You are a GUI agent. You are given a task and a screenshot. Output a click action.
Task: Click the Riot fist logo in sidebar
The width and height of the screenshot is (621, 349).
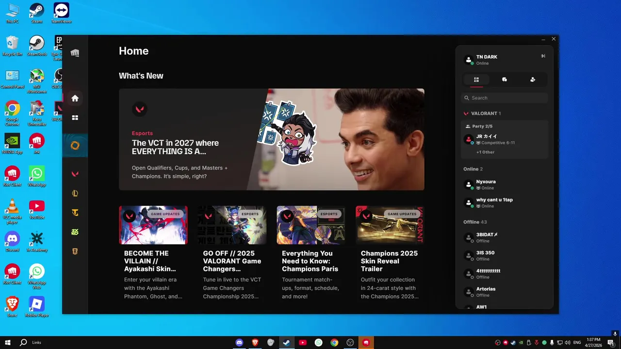tap(75, 53)
